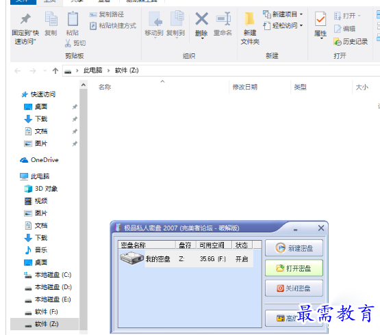380x335 pixels.
Task: Create a New folder
Action: tap(250, 29)
